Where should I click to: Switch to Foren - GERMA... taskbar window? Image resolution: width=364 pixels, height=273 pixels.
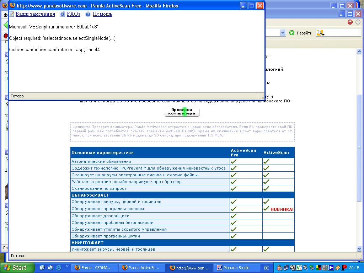tap(95, 268)
